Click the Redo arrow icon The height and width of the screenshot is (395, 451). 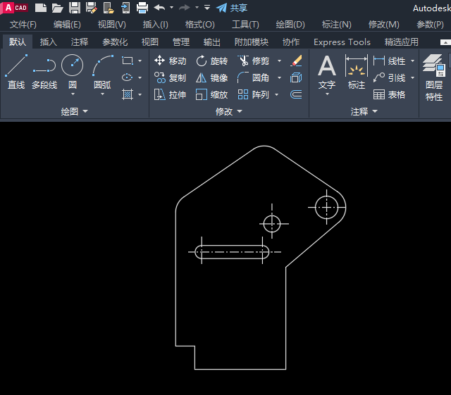pos(185,8)
